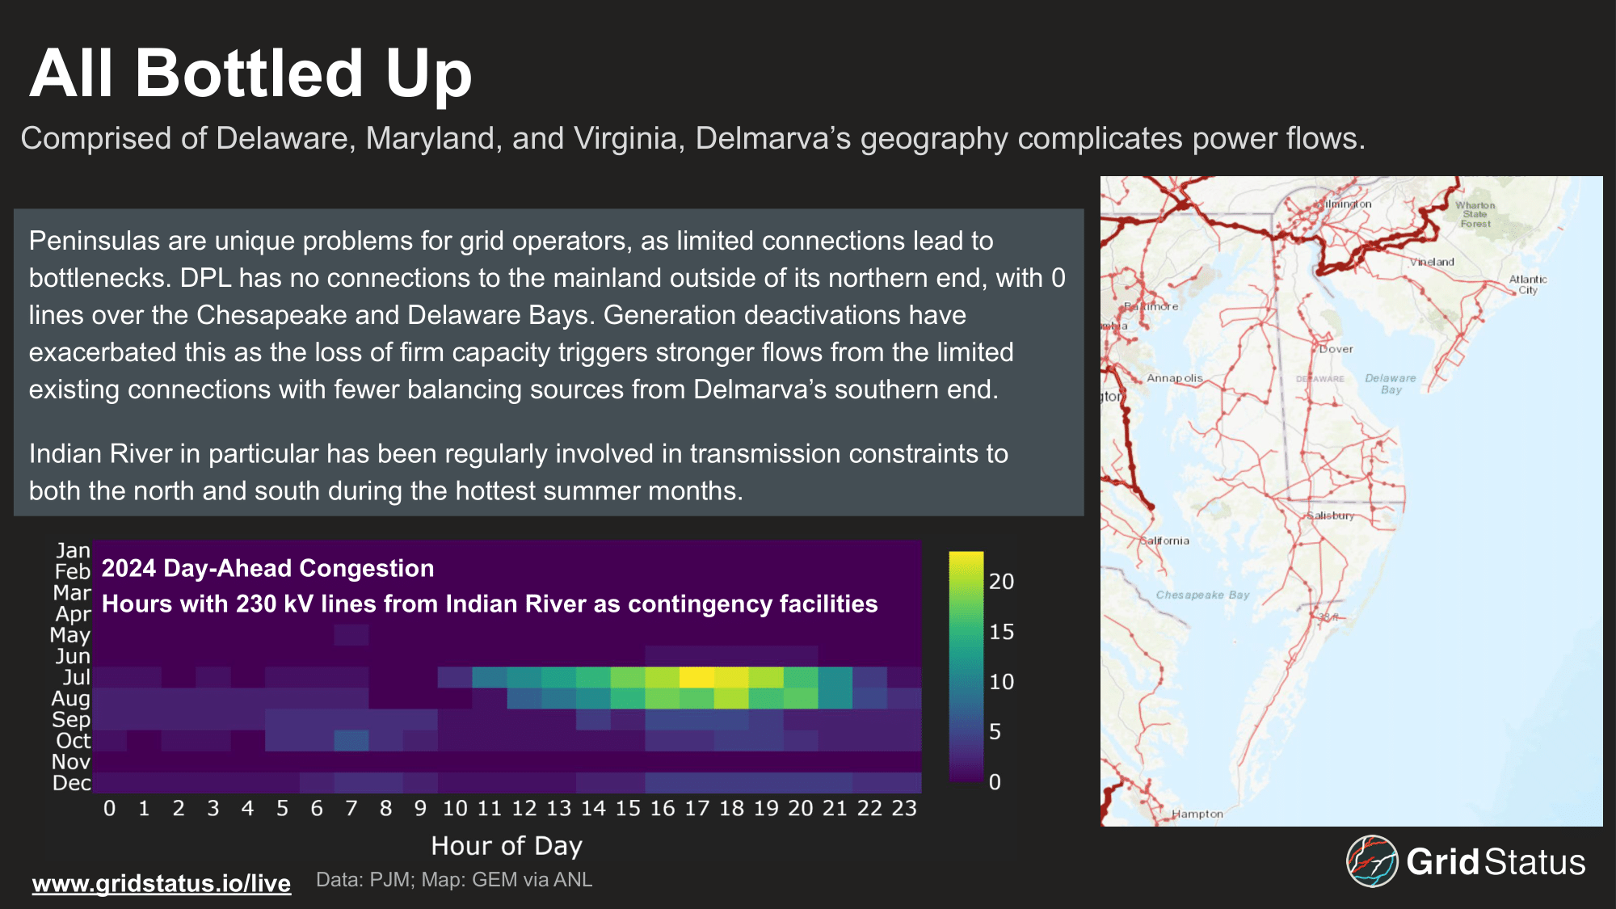Click the yellow peak heatmap cell at hour 17 in July
The image size is (1616, 909).
coord(697,677)
